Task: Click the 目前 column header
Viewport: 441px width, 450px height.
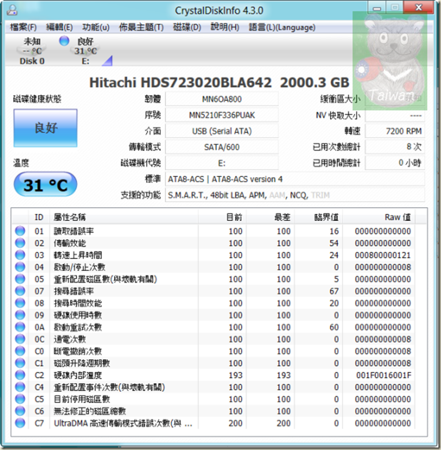Action: point(222,217)
